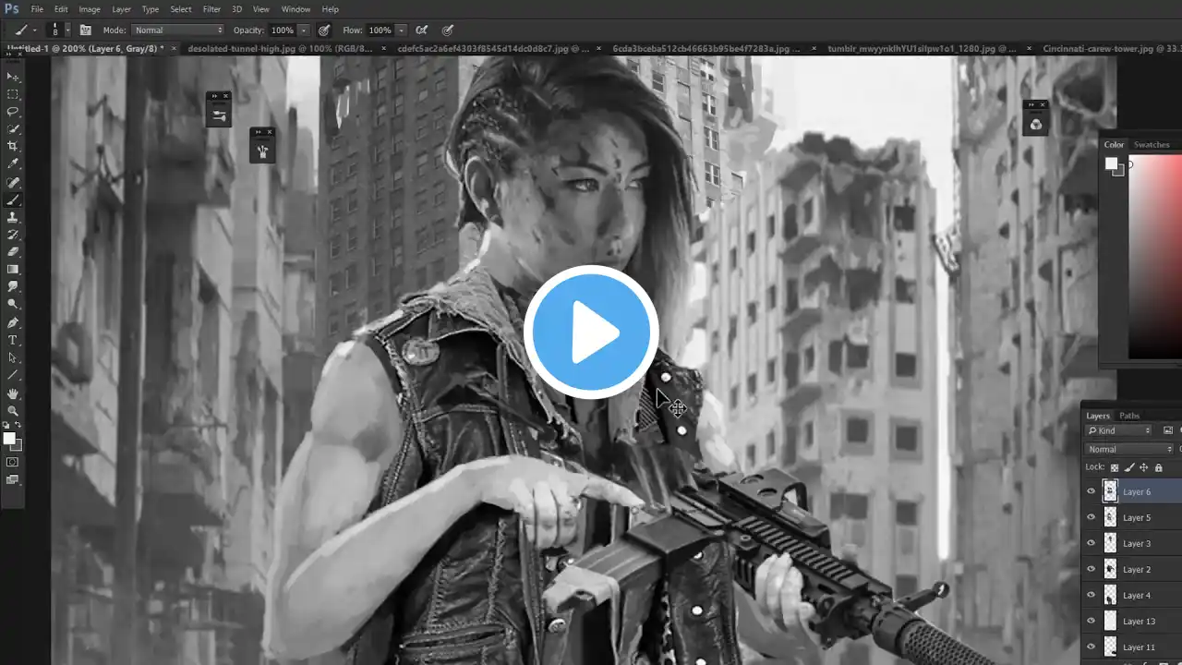Open the File menu

[x=37, y=9]
